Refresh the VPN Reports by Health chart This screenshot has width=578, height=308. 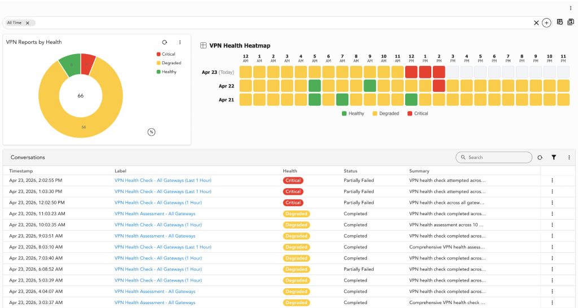point(164,42)
